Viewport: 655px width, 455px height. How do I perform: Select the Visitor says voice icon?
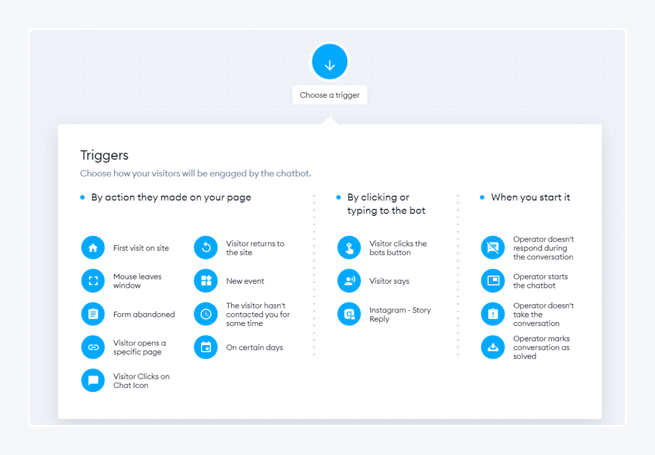(349, 281)
